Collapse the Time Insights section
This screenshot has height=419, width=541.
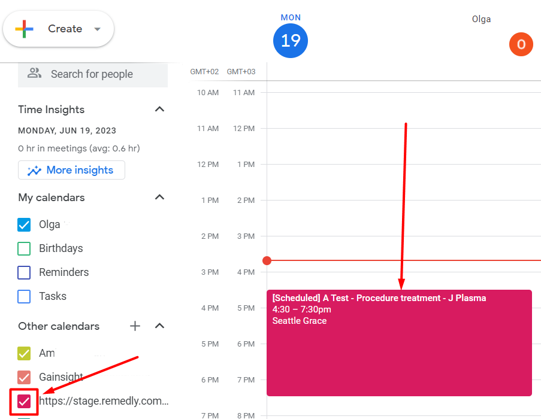[x=159, y=109]
